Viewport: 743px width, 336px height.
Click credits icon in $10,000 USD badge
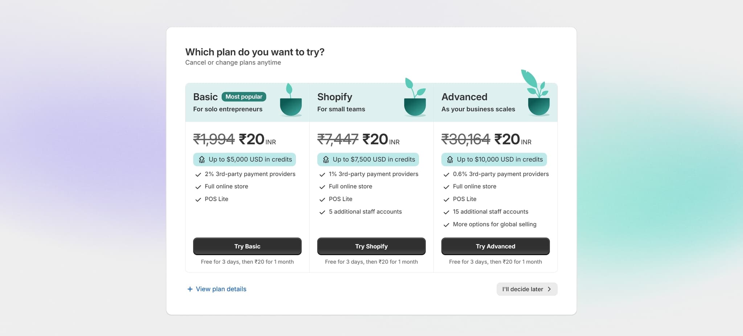click(x=450, y=160)
